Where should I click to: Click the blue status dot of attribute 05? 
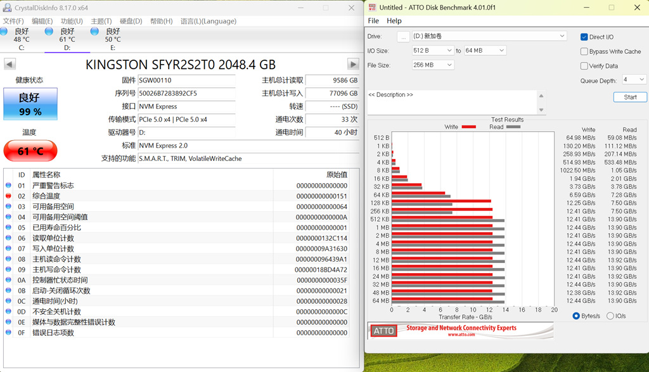click(x=8, y=227)
